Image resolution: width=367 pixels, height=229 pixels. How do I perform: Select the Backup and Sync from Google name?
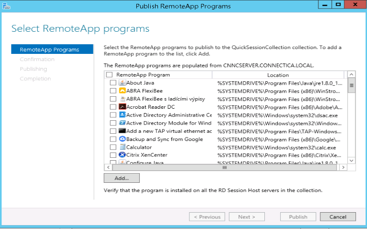(165, 139)
